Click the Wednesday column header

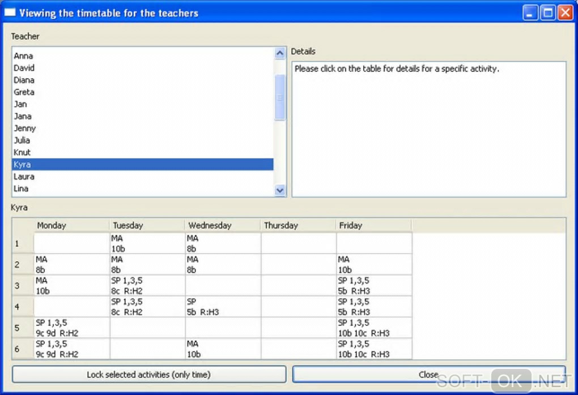[223, 225]
